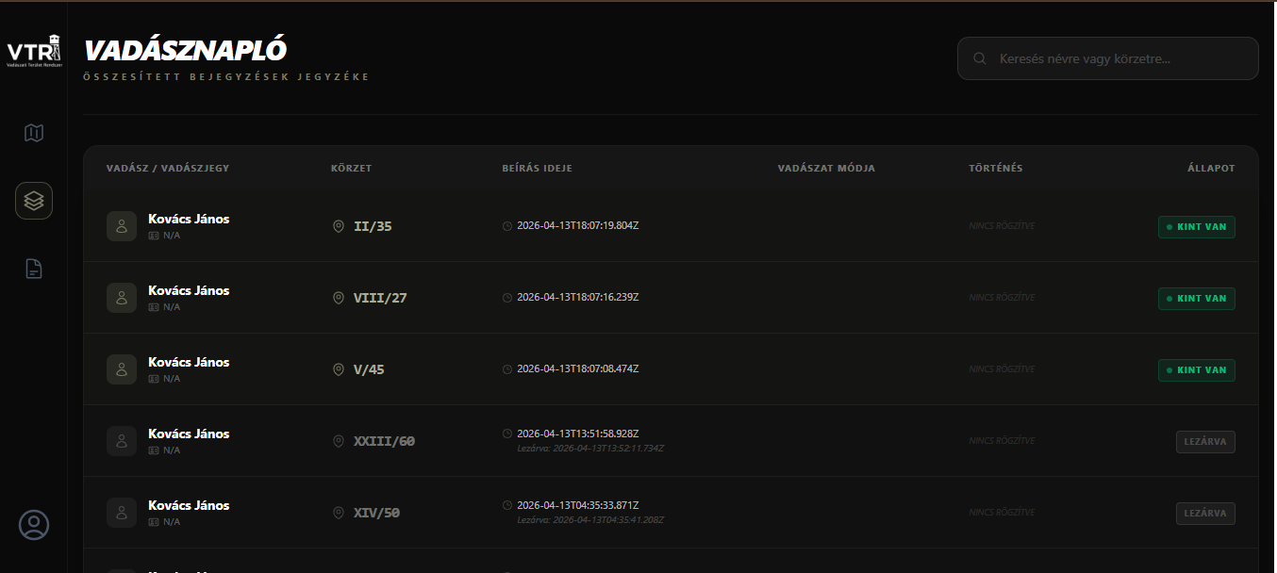This screenshot has height=573, width=1277.
Task: Click LEZÁRVA badge for XIV/50
Action: (1204, 514)
